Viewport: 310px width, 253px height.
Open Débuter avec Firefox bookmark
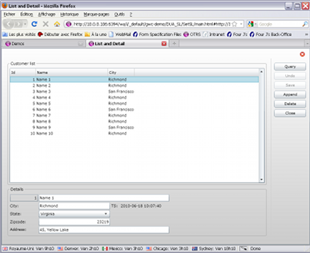[60, 34]
